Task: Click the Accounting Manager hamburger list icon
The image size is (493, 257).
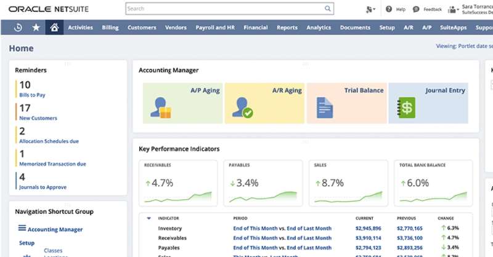Action: coord(22,228)
